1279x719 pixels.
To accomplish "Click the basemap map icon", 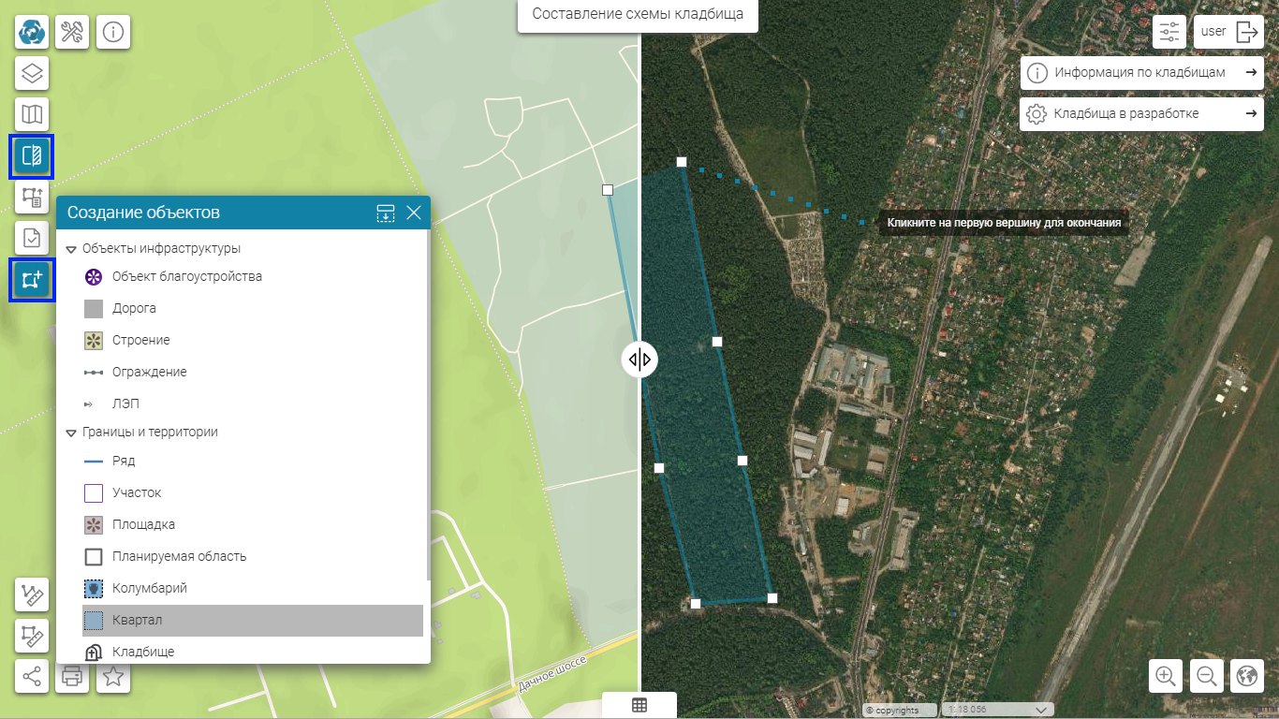I will pyautogui.click(x=32, y=114).
